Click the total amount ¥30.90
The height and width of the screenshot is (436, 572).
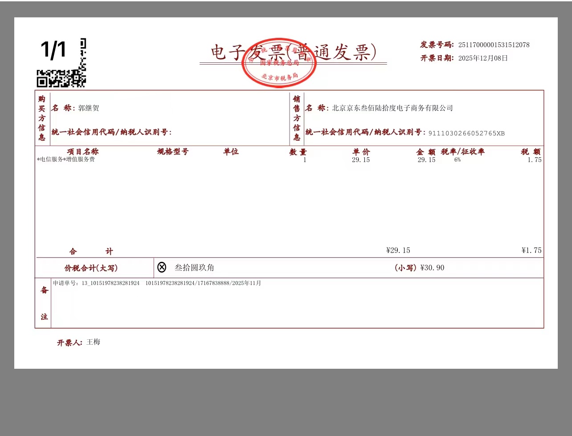(432, 268)
